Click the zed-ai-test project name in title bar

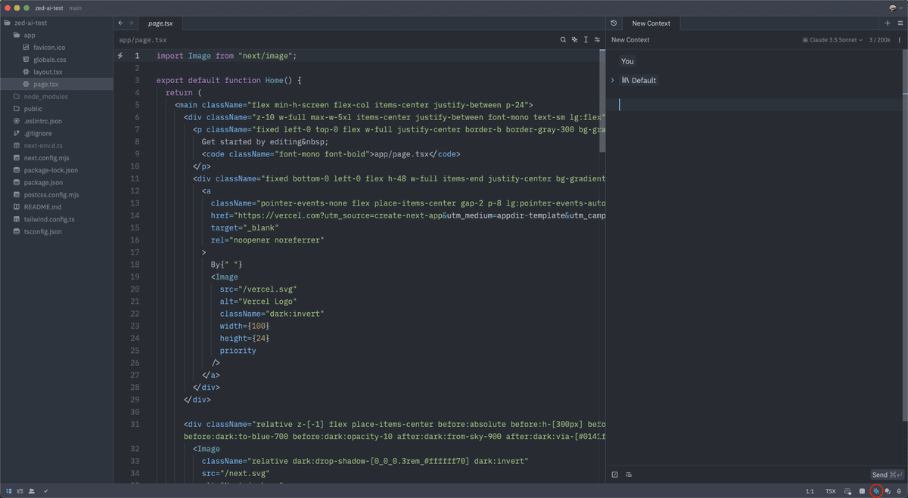click(x=49, y=8)
